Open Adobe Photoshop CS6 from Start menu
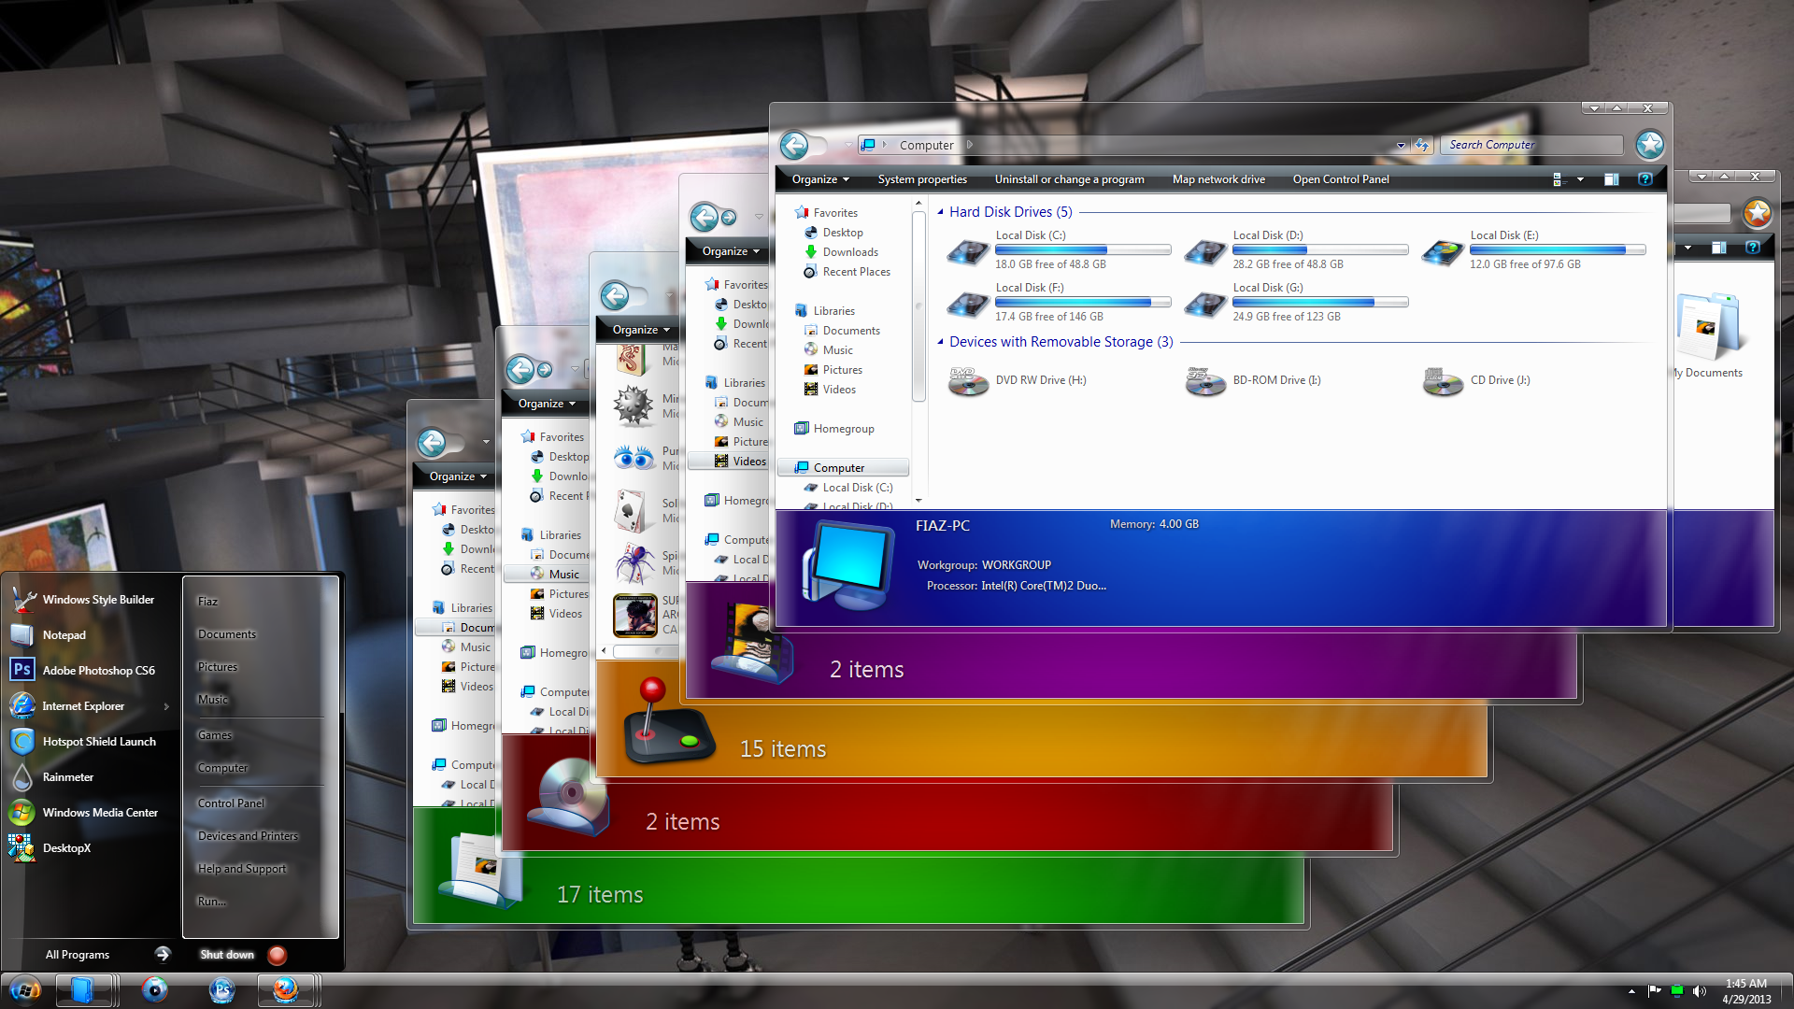 [x=98, y=670]
